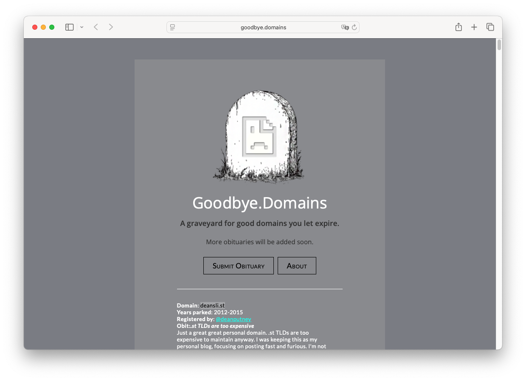Screen dimensions: 526x381
Task: Minimize the Safari window with yellow button
Action: point(43,27)
